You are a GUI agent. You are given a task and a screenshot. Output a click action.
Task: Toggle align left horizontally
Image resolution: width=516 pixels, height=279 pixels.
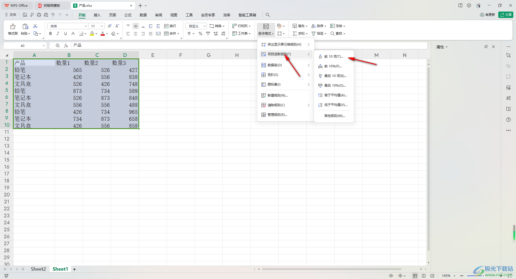point(128,34)
